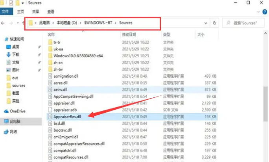Switch to the 主页 ribbon tab
Viewport: 269px width, 162px height.
click(20, 12)
